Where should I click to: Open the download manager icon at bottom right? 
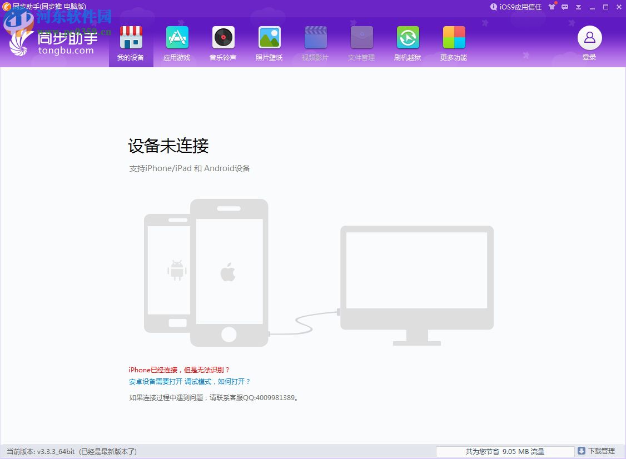click(582, 451)
